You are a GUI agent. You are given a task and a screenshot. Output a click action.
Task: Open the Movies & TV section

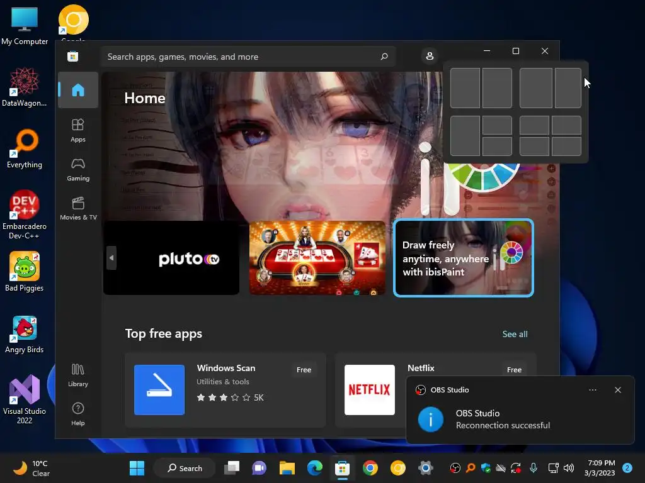tap(77, 208)
